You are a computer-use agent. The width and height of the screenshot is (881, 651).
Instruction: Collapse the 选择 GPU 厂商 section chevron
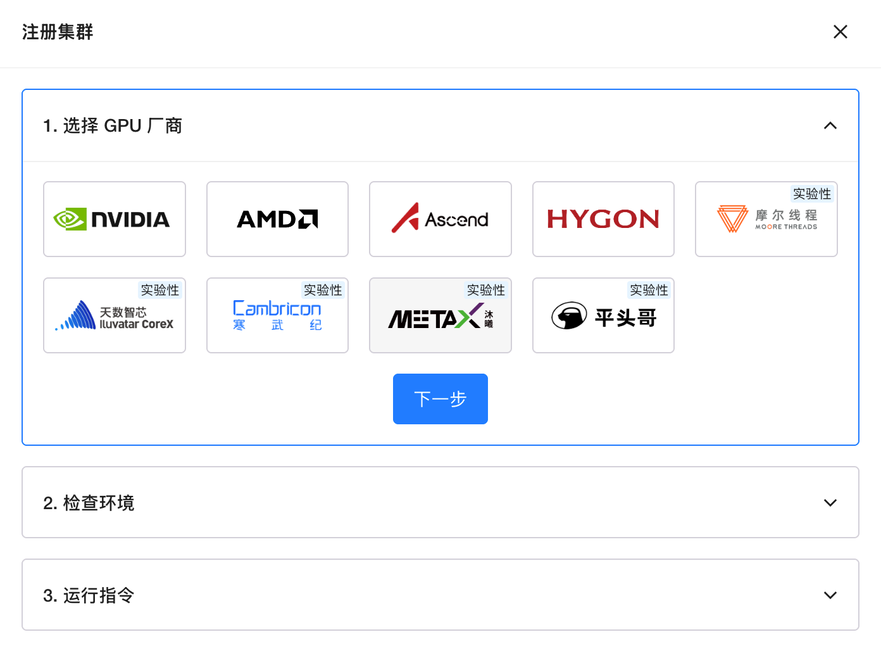point(830,126)
